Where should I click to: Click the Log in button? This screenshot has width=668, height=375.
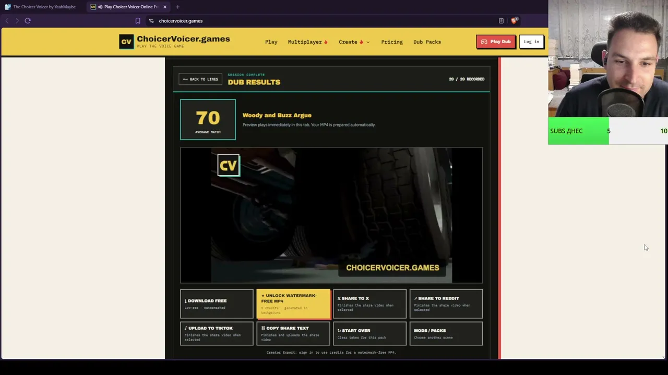pyautogui.click(x=531, y=42)
